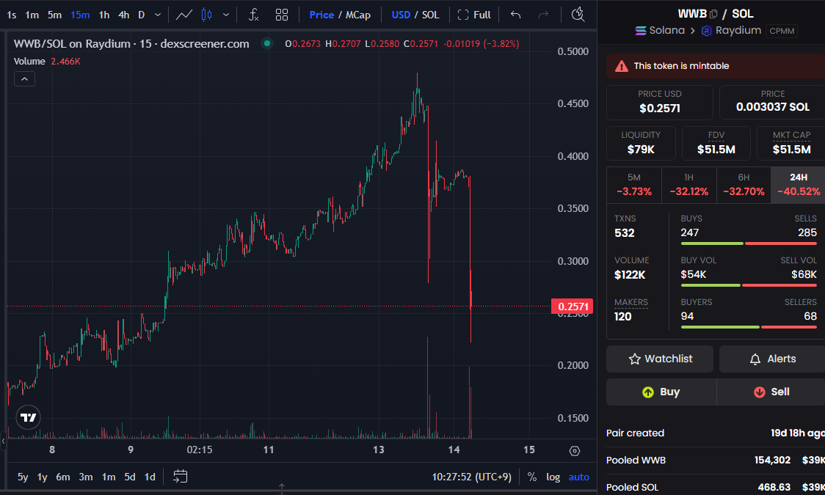Click the CPMM pool type badge

point(782,31)
